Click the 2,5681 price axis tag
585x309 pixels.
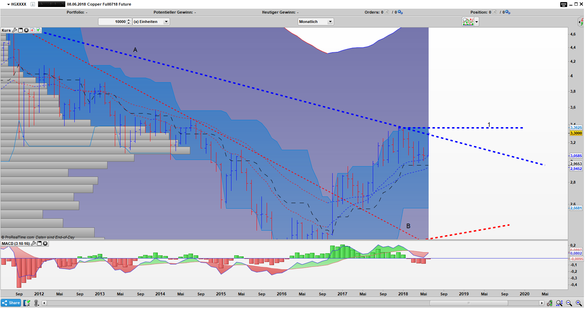coord(576,208)
